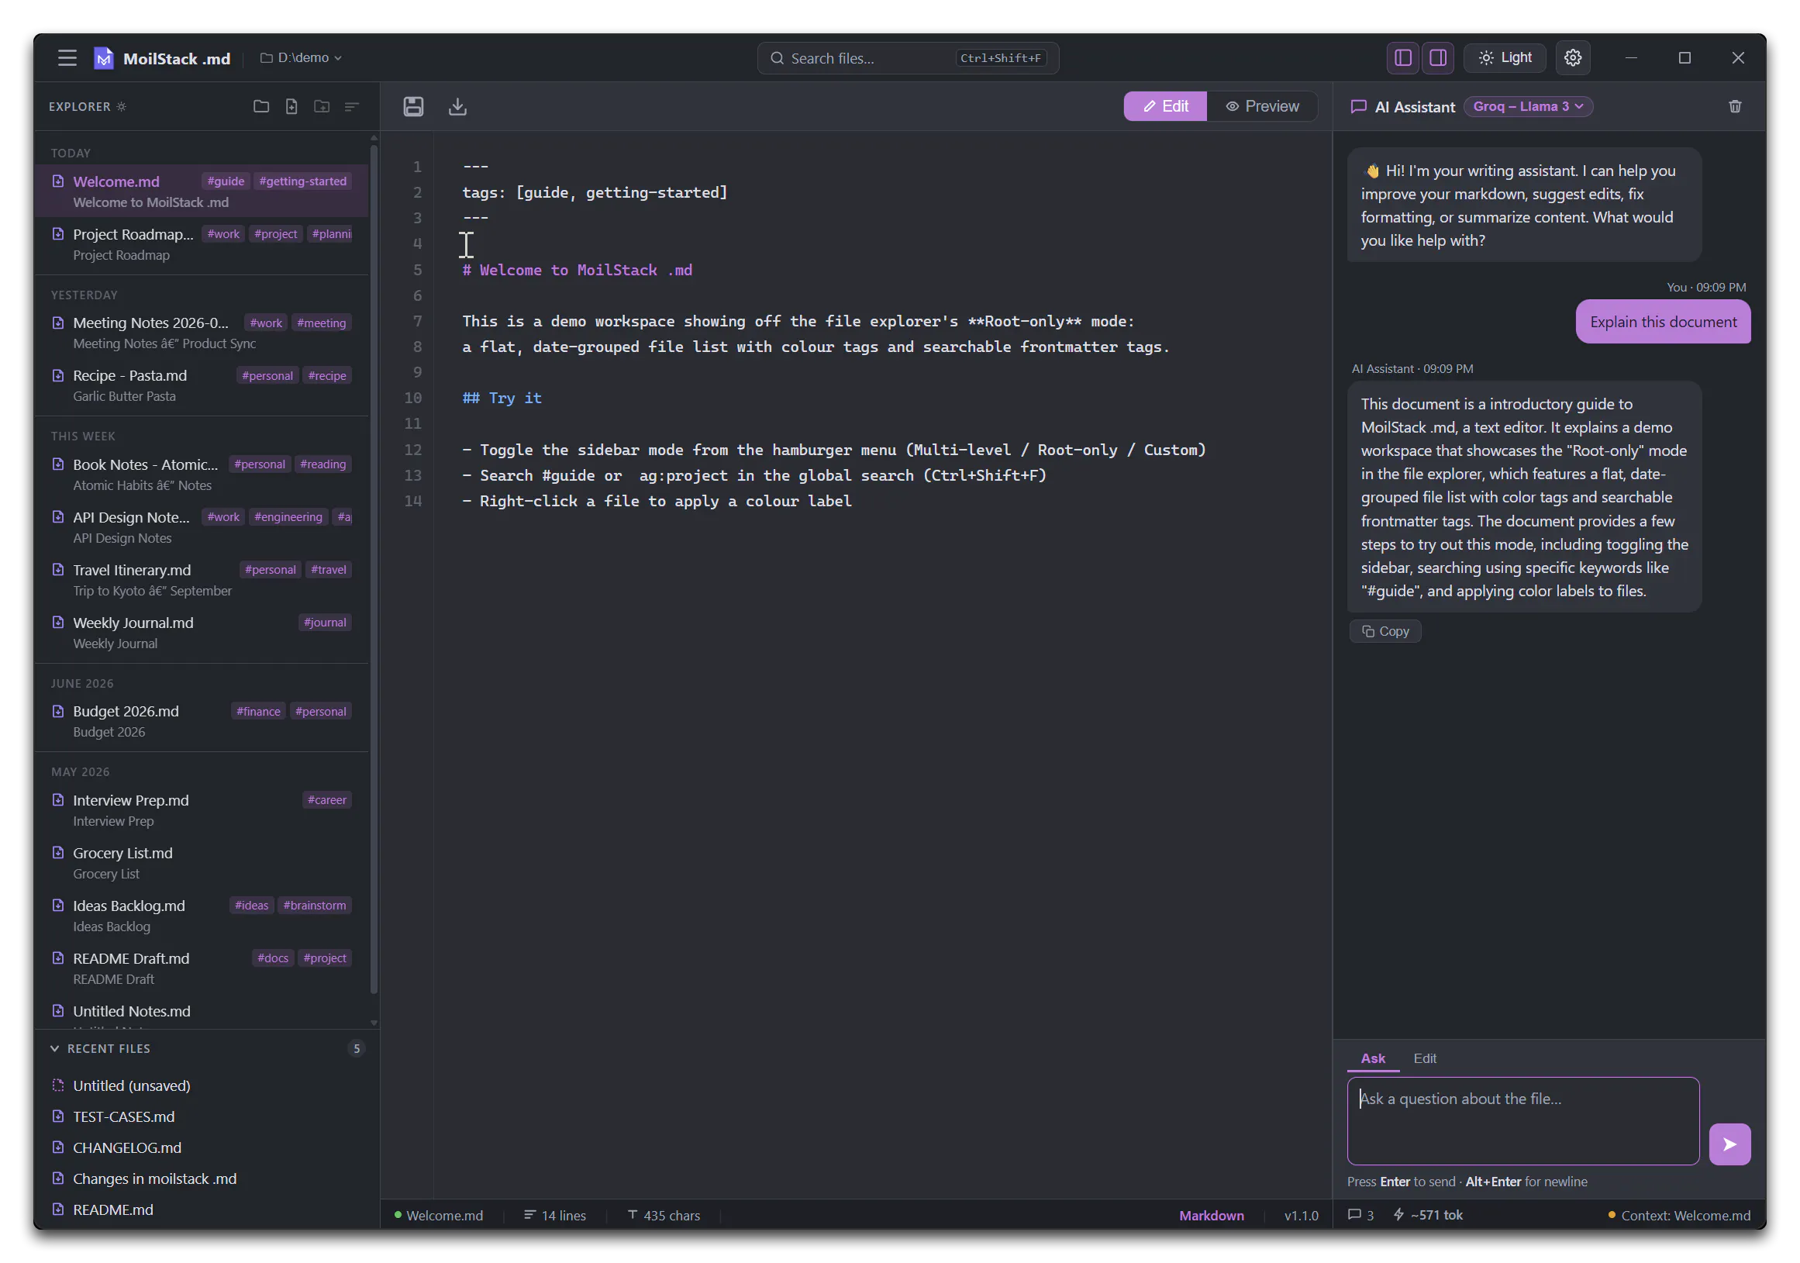Click the lines count icon in status bar

click(530, 1214)
